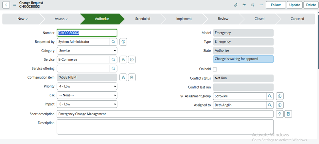319x144 pixels.
Task: Click the personalize form settings icon
Action: 253,5
